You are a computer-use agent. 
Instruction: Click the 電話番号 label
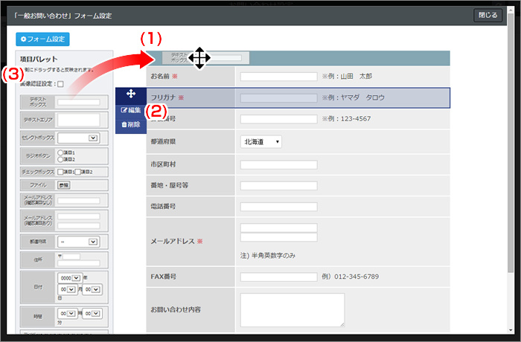coord(163,206)
